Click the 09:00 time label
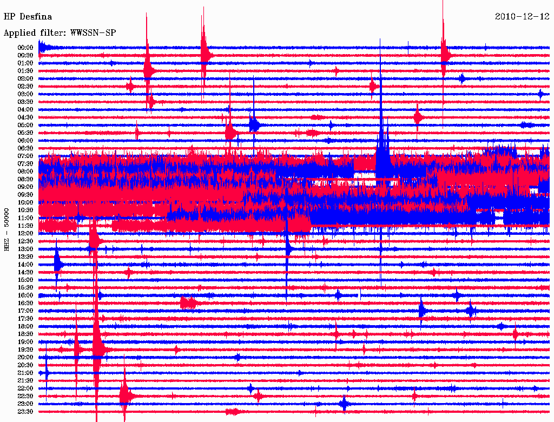554x422 pixels. (x=25, y=187)
